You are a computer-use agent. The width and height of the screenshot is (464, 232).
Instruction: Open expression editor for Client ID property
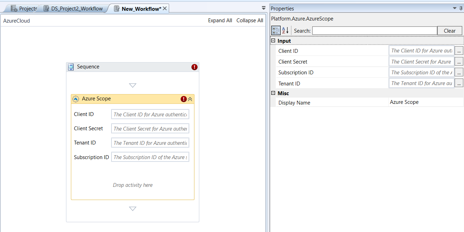point(459,51)
